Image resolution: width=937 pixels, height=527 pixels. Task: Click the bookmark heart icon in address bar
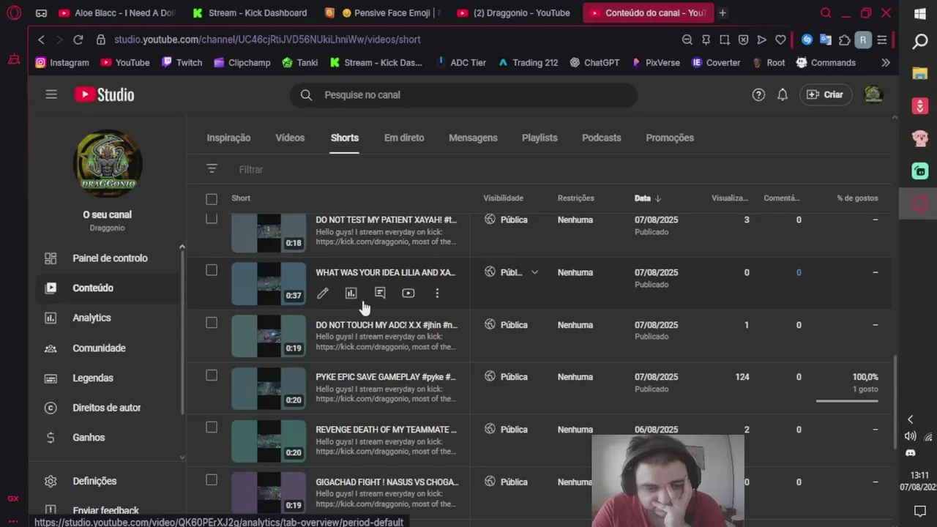[x=780, y=40]
